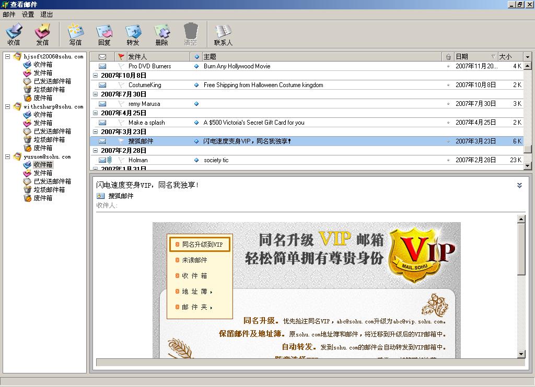Open the 设置 menu

pos(28,14)
